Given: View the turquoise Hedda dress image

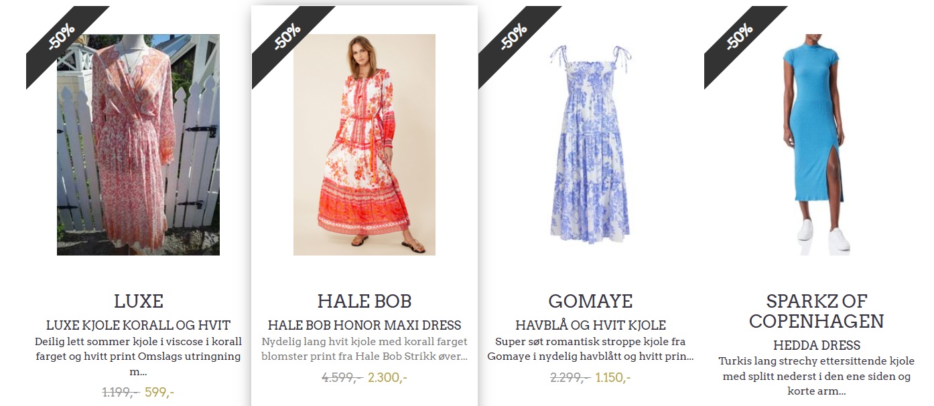Looking at the screenshot, I should point(816,144).
